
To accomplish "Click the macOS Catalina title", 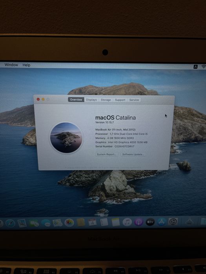I will click(x=115, y=117).
